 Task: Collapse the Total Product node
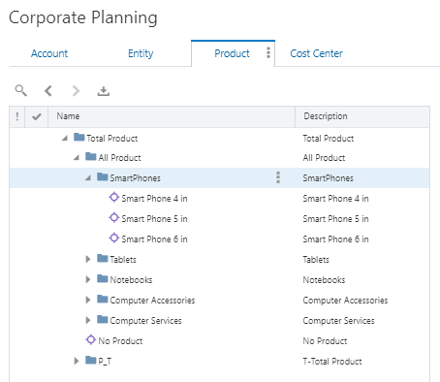pos(65,139)
